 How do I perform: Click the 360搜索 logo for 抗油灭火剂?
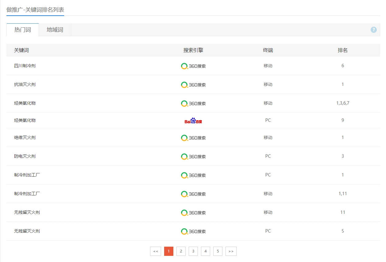coord(193,85)
